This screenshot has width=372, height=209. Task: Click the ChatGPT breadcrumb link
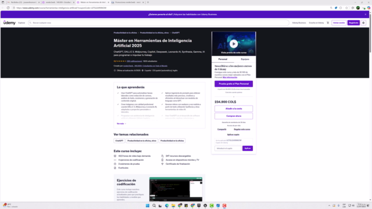click(176, 33)
